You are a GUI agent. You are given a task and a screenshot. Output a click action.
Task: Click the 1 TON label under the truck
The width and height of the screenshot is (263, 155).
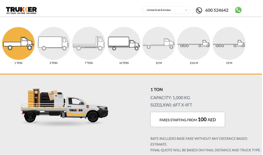pos(18,63)
